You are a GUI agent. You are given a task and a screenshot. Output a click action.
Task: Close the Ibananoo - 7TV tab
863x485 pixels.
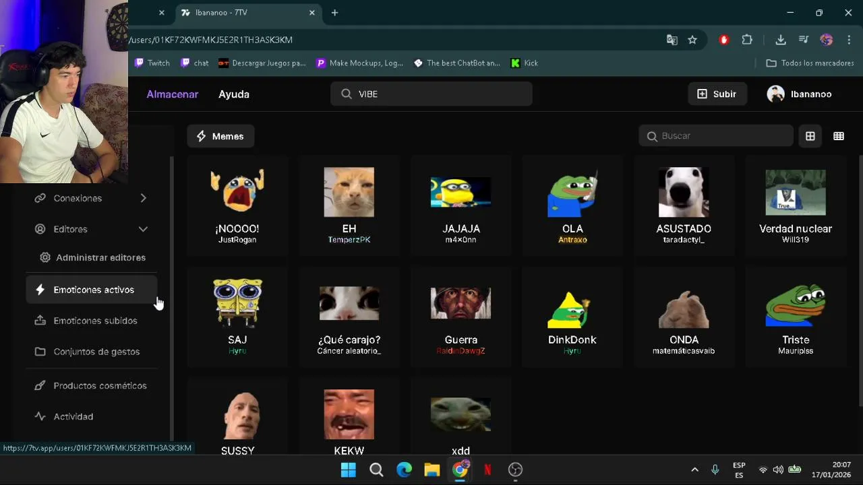[x=312, y=13]
